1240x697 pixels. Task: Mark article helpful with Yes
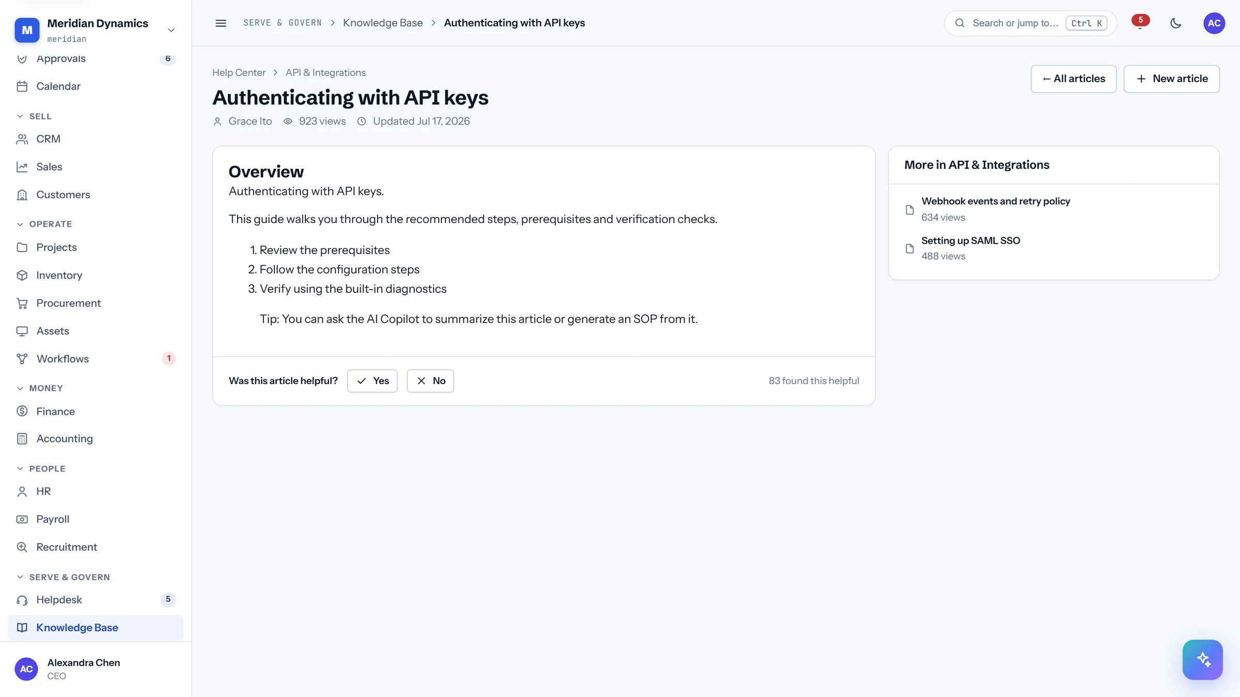tap(372, 381)
